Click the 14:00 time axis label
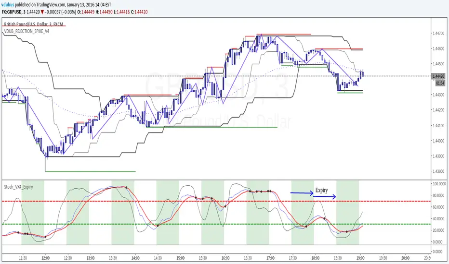449x264 pixels. tap(135, 258)
